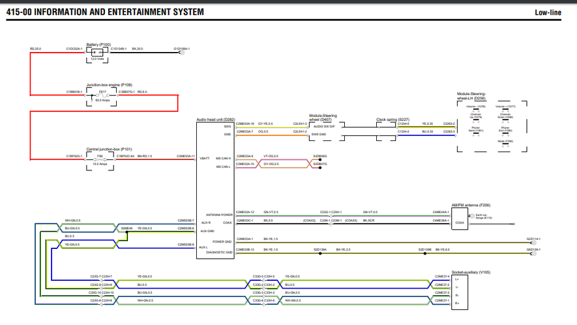Click the BK,35.0 wire label
The height and width of the screenshot is (325, 577).
pos(138,49)
